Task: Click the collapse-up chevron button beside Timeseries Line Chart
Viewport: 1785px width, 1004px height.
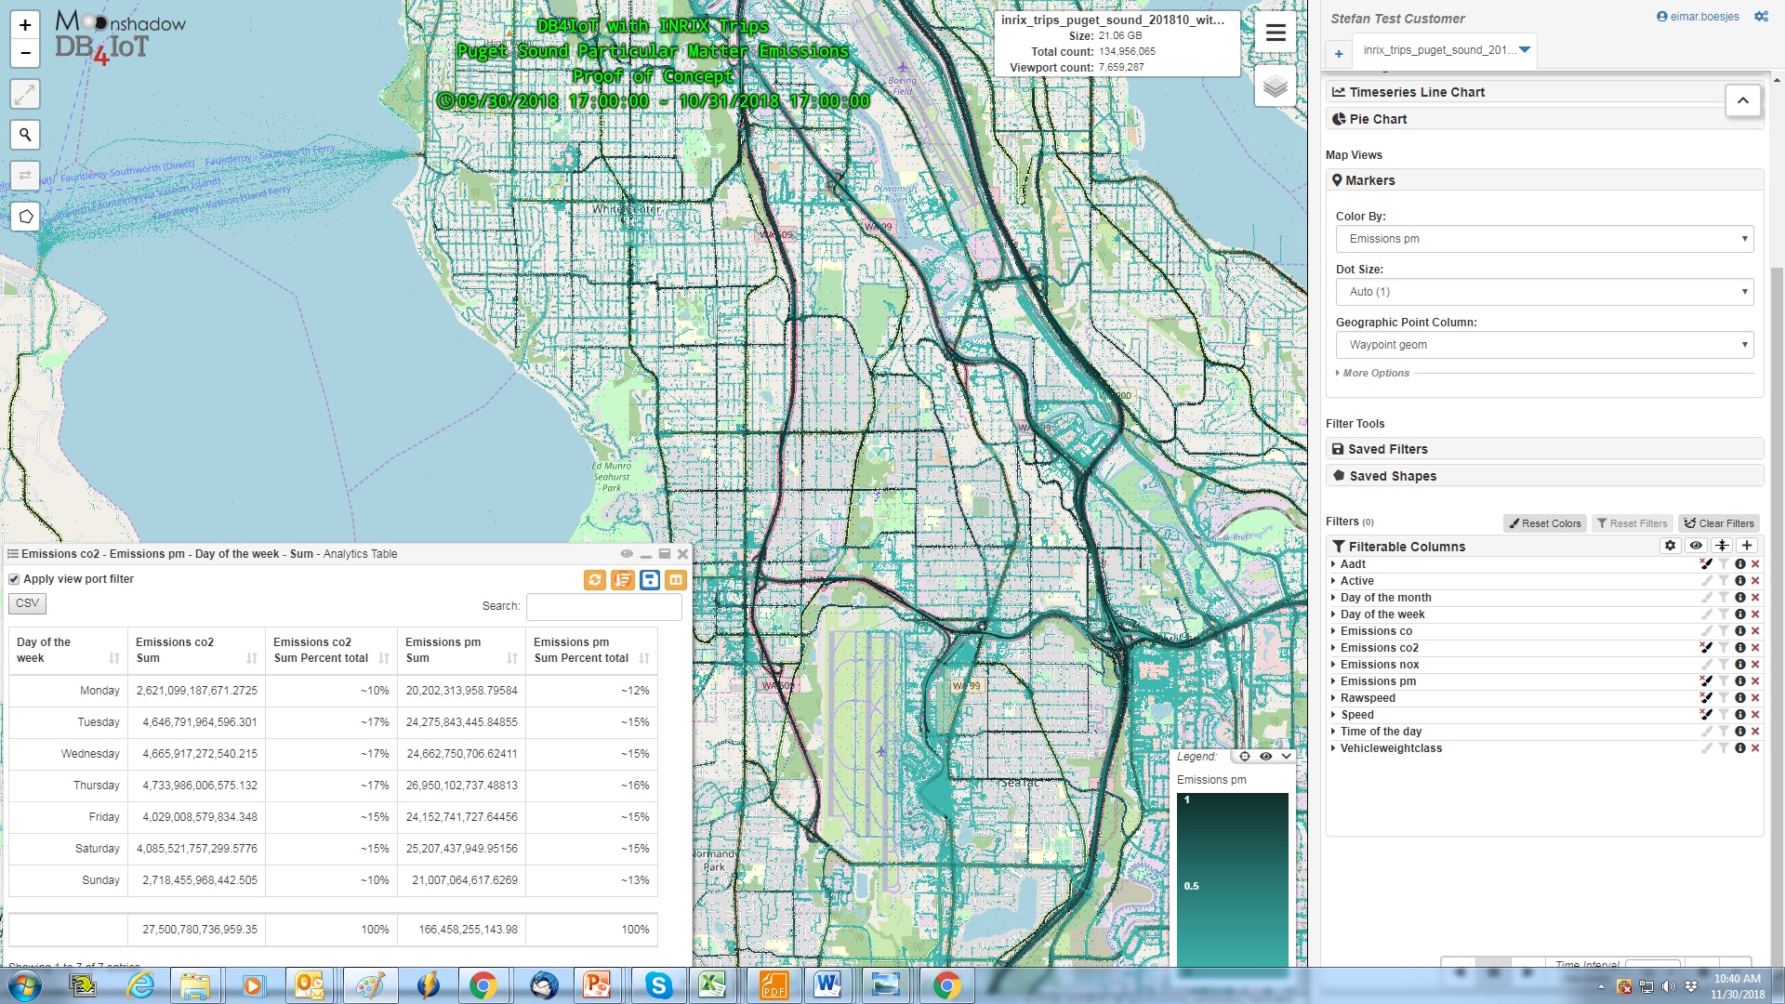Action: pos(1743,100)
